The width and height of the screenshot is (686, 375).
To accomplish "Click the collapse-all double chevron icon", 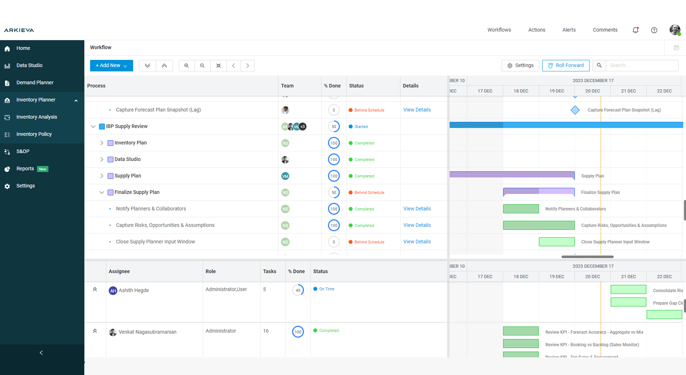I will 164,66.
